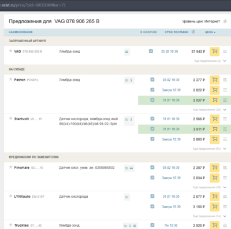
Task: Sort by СРОК ПОСТАВКИ column header
Action: tap(177, 32)
